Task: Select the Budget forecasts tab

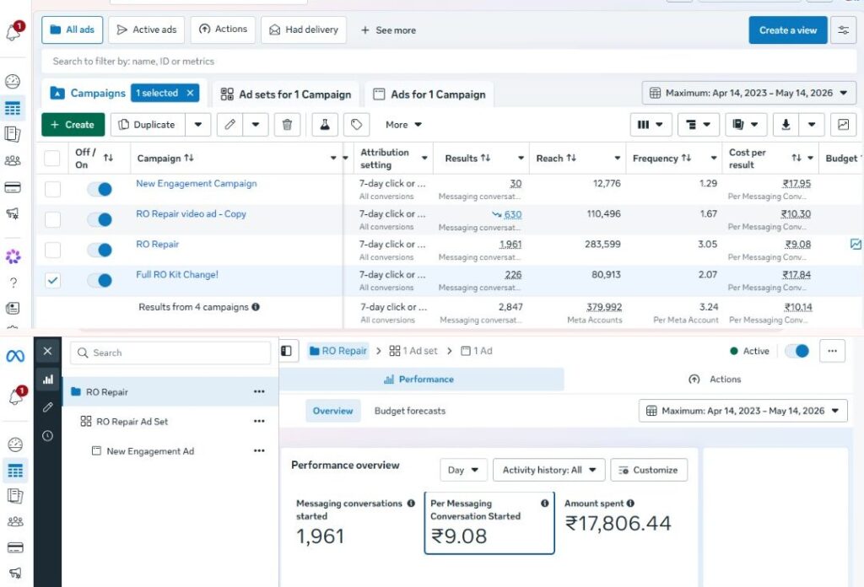Action: pyautogui.click(x=409, y=411)
